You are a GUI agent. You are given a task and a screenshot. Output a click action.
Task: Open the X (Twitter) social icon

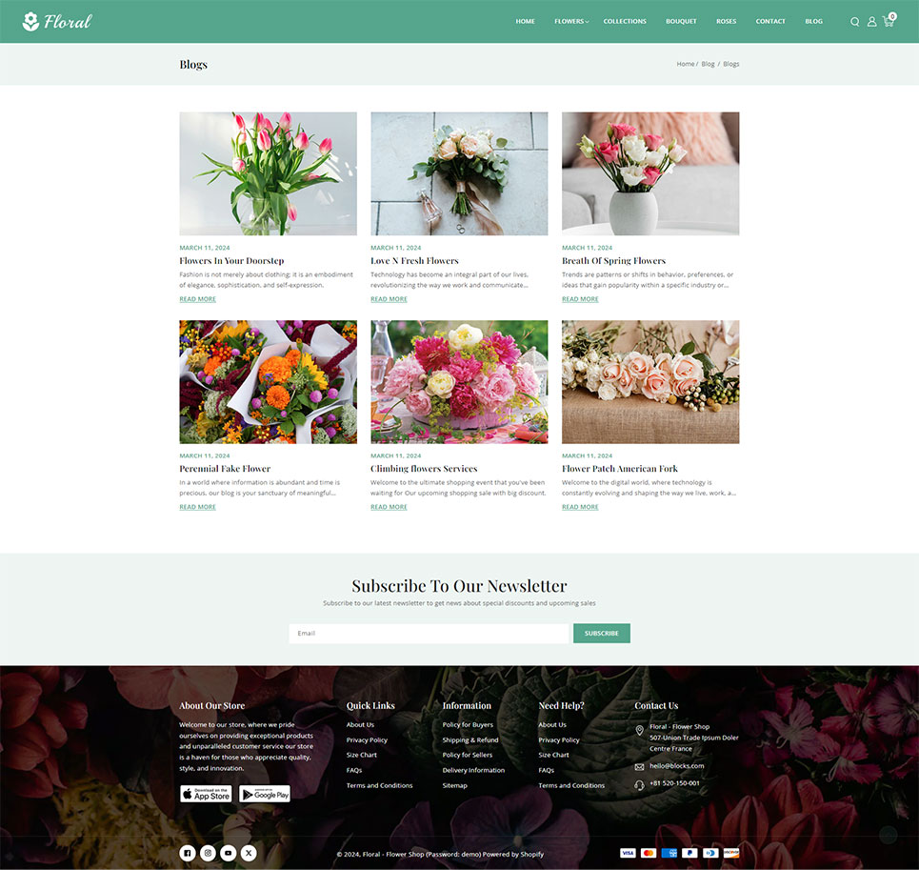249,853
